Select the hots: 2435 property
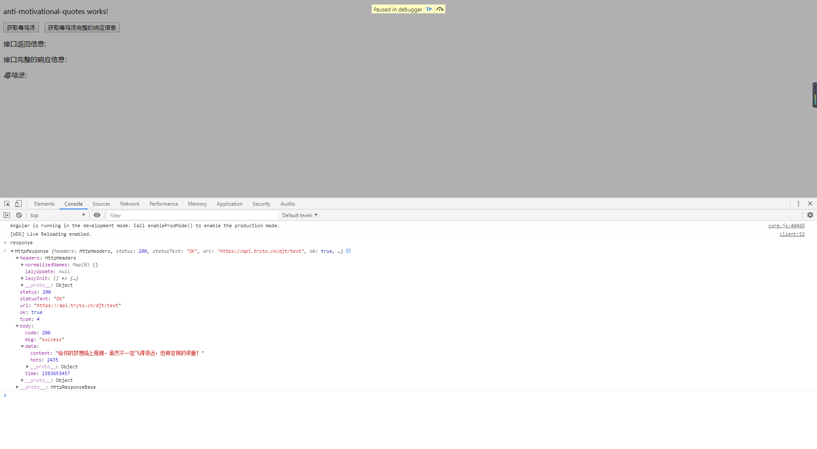The height and width of the screenshot is (449, 817). point(44,360)
